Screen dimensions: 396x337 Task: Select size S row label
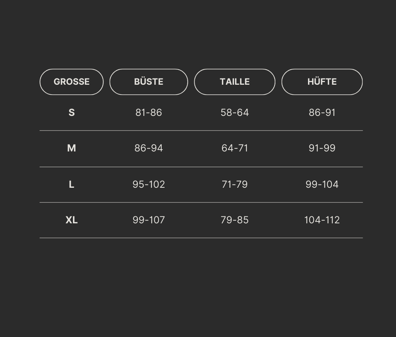tap(71, 113)
